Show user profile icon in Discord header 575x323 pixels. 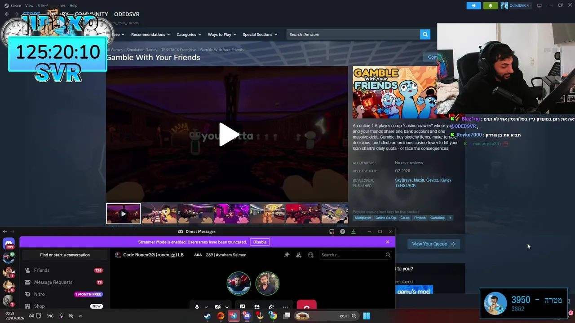[x=310, y=255]
